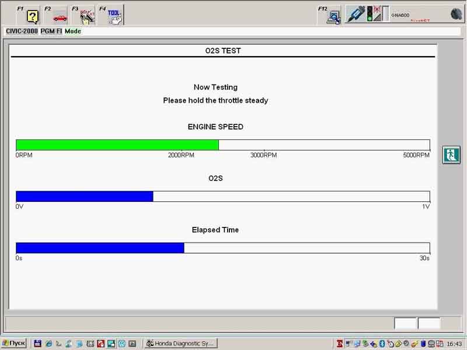Click the CIVIC-2000 breadcrumb label
The image size is (467, 350).
22,31
